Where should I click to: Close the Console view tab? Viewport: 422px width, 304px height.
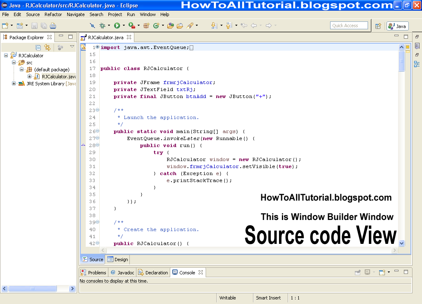click(201, 272)
